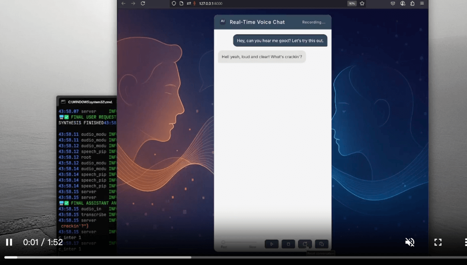The image size is (467, 265).
Task: Copy the conversation using the copy icon
Action: click(x=321, y=244)
